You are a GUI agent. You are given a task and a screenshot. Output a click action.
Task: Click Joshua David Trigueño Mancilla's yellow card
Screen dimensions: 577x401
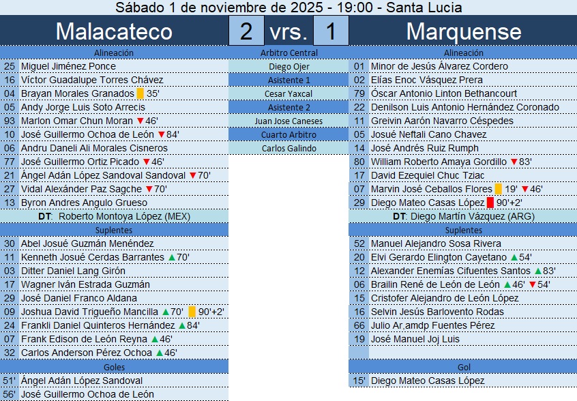(x=192, y=312)
